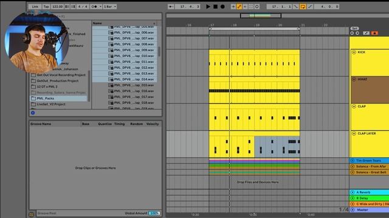
Task: Start playback with the Play button
Action: pos(208,7)
